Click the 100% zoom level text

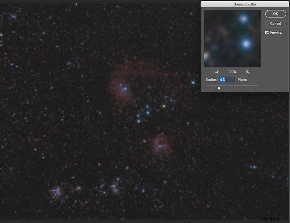point(232,72)
